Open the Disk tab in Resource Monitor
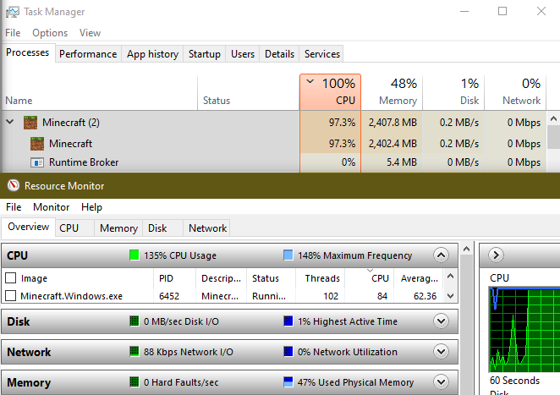 click(x=163, y=228)
